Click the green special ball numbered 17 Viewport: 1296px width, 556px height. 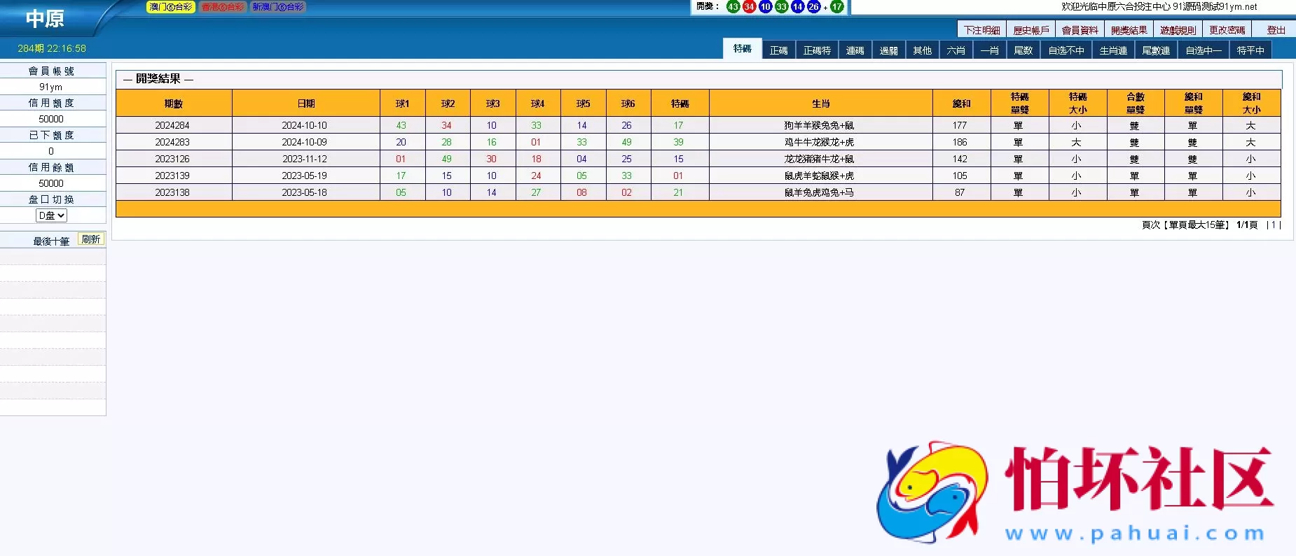pos(836,7)
